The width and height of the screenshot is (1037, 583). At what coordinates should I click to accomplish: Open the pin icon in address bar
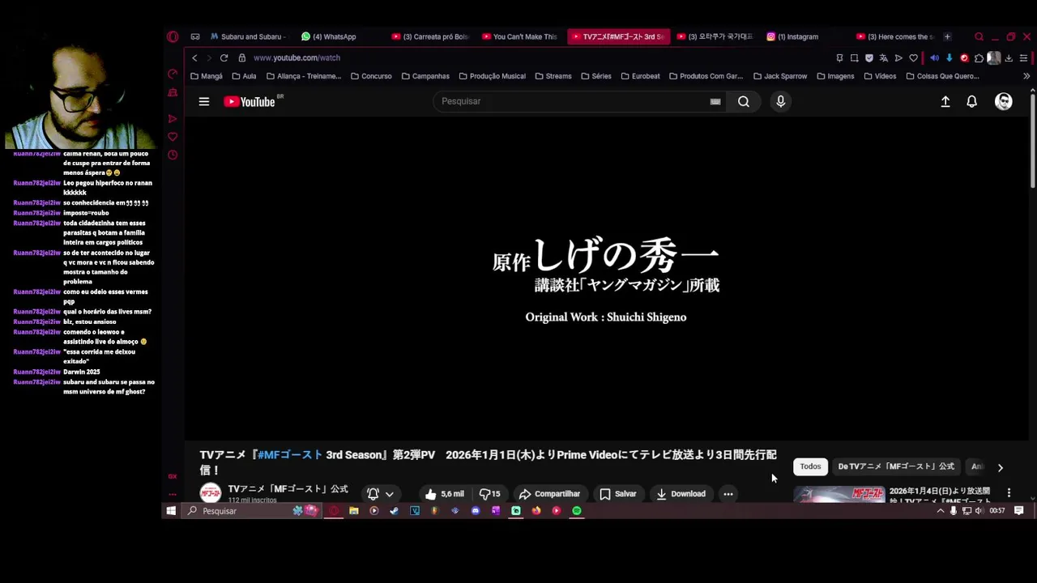click(839, 57)
